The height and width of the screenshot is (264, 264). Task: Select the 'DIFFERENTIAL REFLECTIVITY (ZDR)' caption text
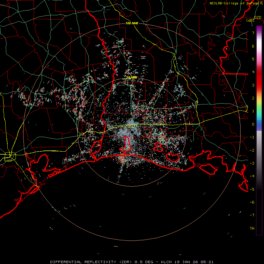[92, 262]
